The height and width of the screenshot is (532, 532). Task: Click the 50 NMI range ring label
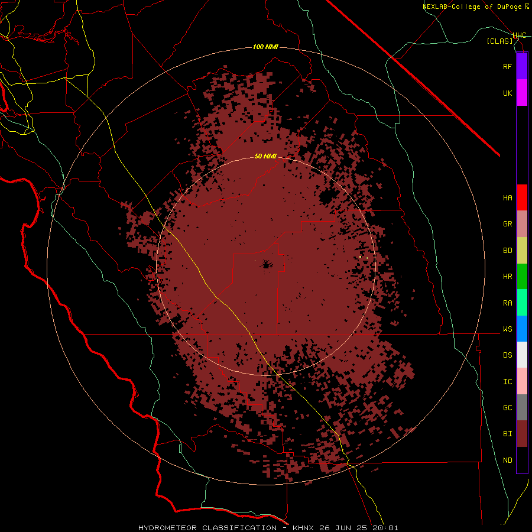[x=265, y=156]
